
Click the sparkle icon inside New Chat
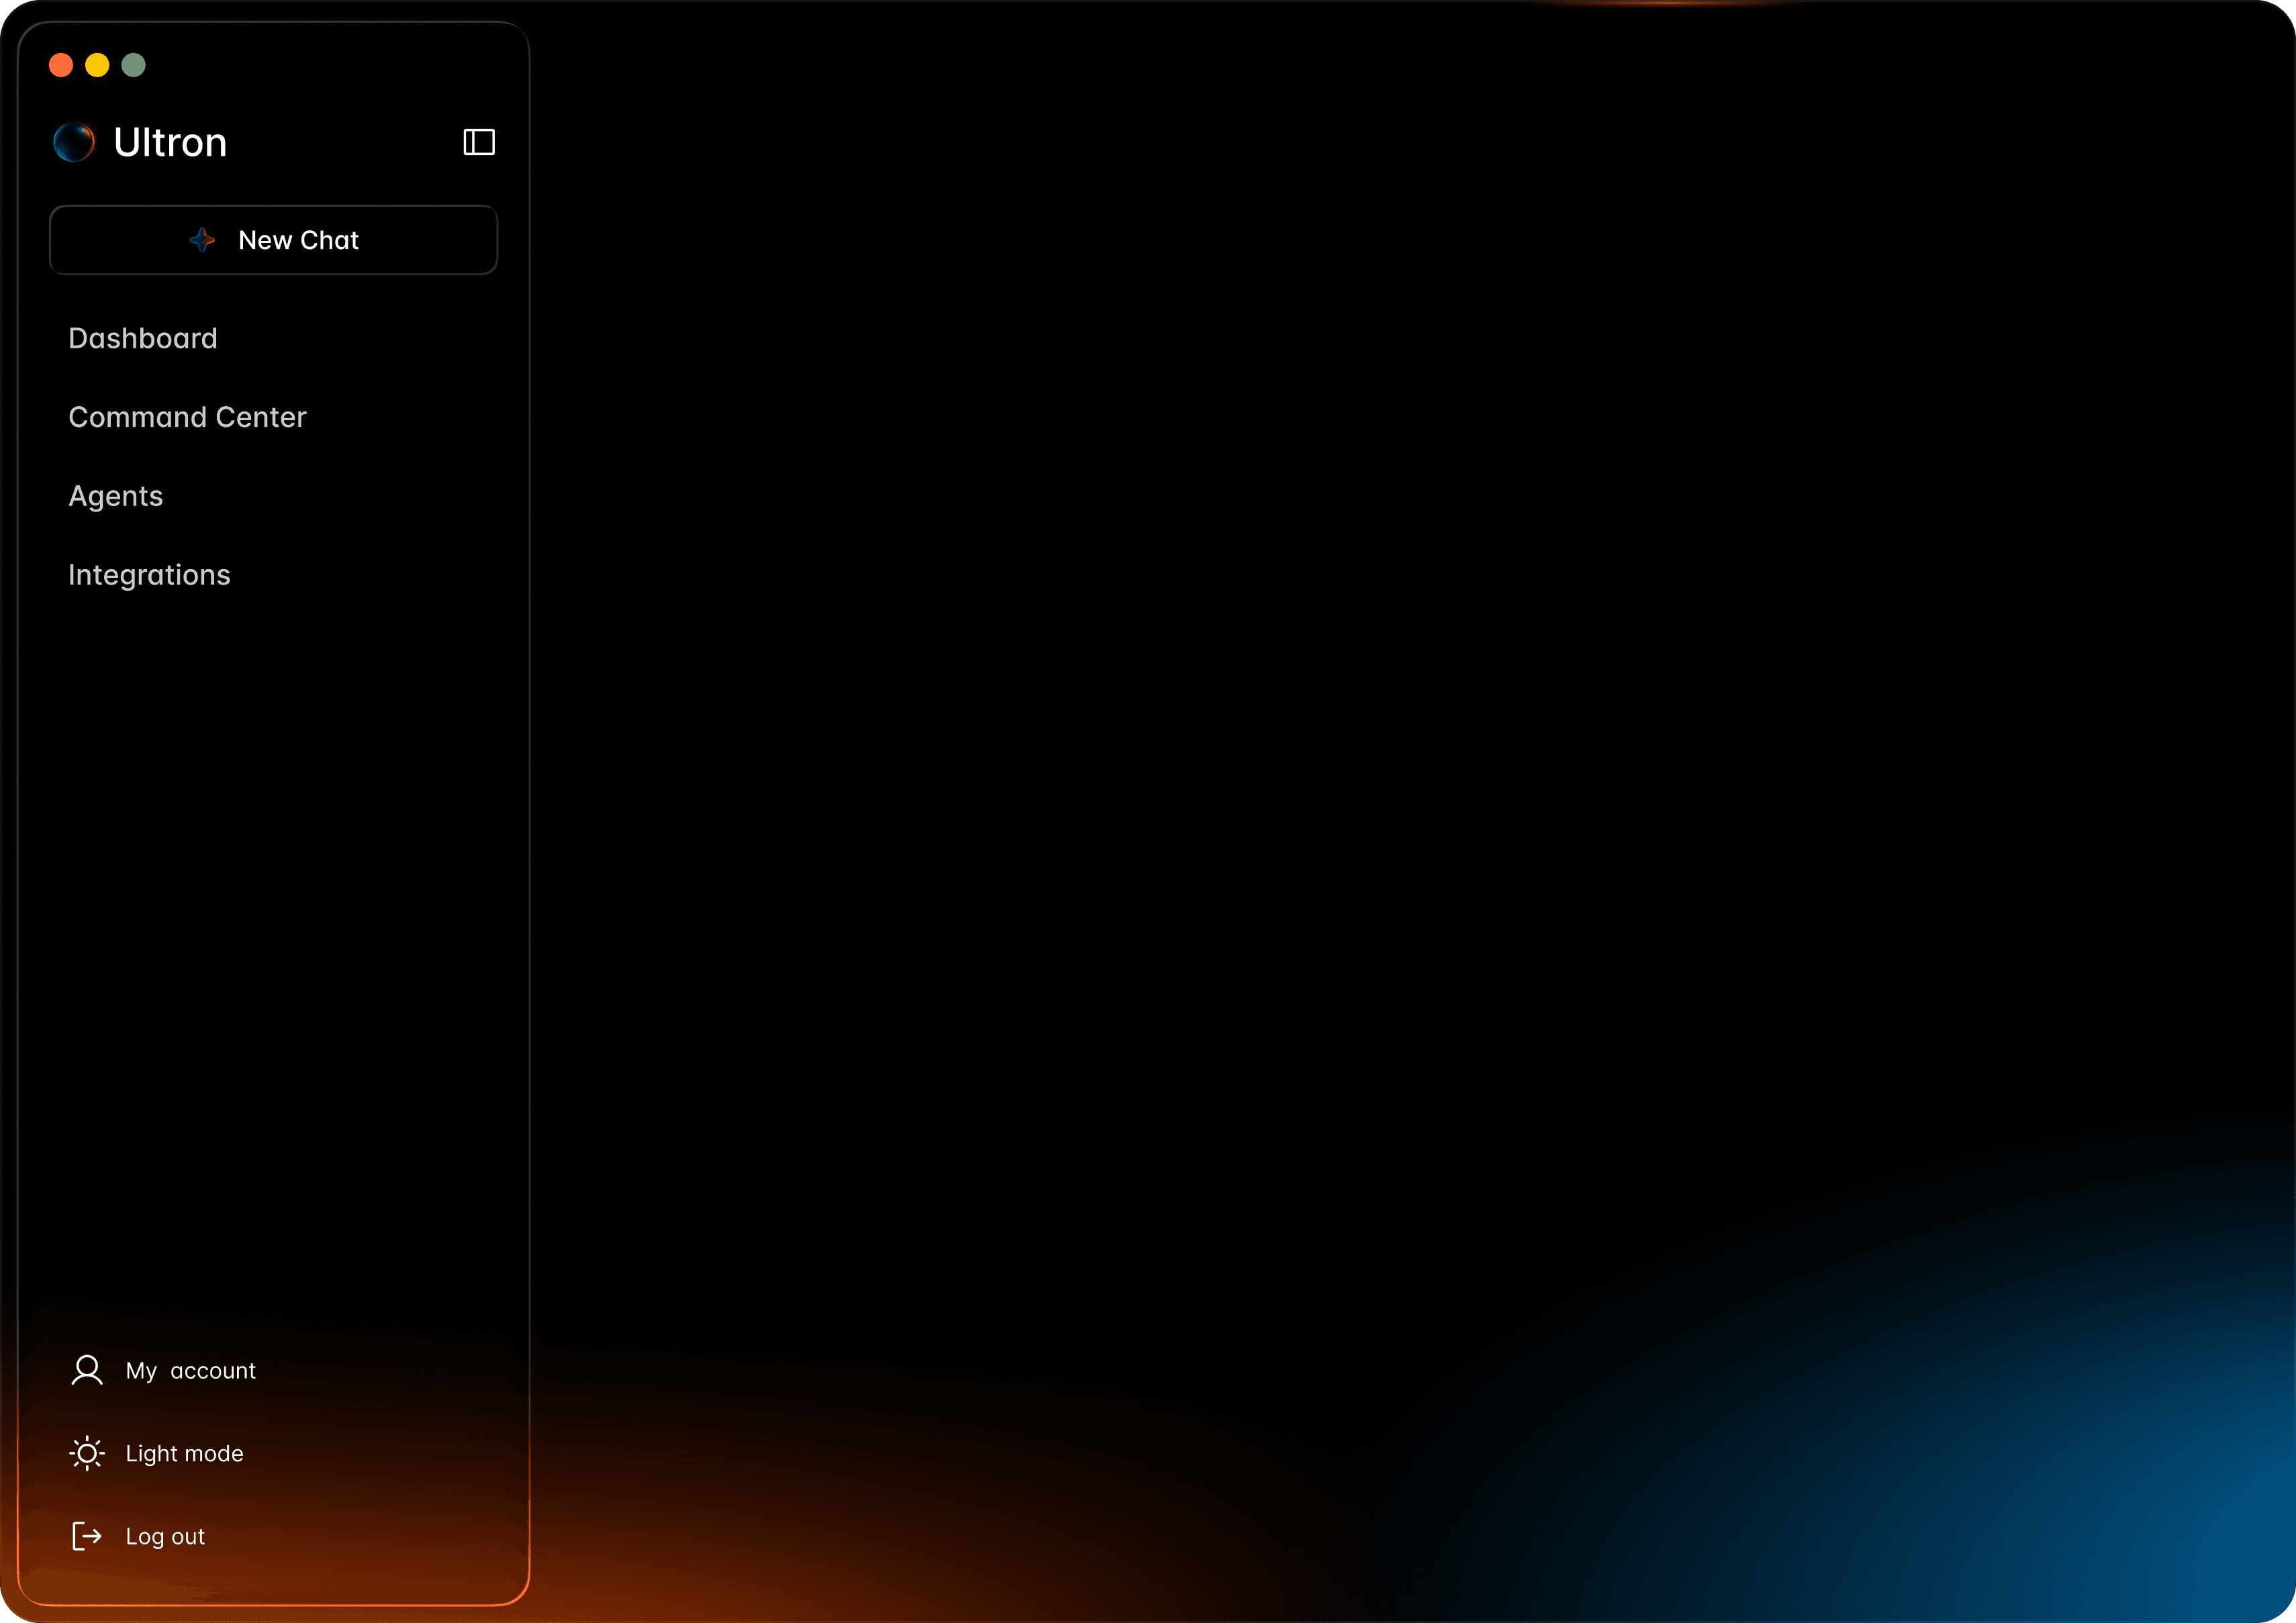202,240
